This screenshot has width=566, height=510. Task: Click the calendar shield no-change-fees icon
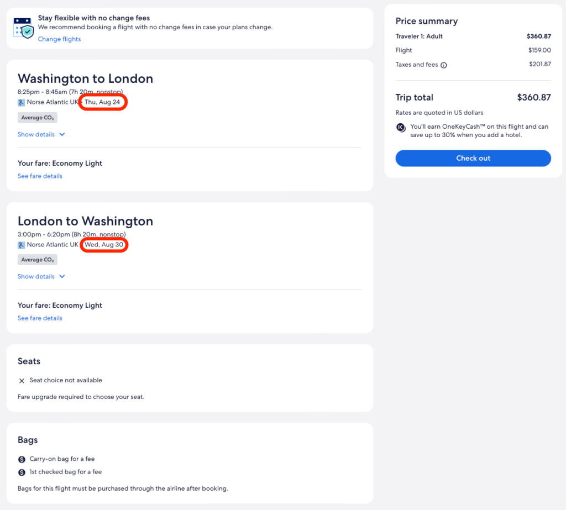(24, 28)
